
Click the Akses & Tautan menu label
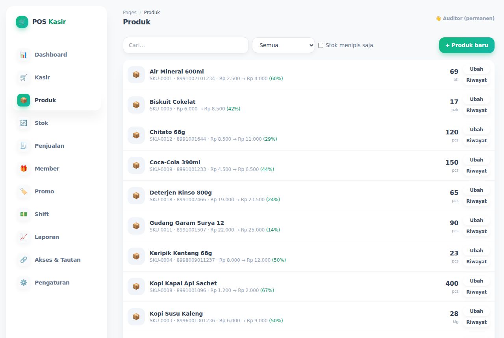click(x=57, y=260)
